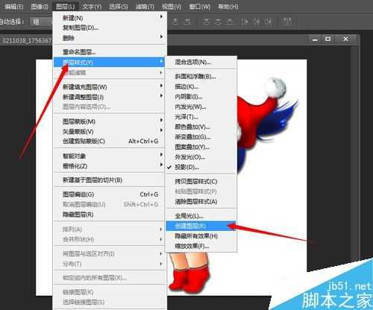The image size is (373, 310).
Task: Choose 图层编组(G) menu entry
Action: tap(110, 194)
